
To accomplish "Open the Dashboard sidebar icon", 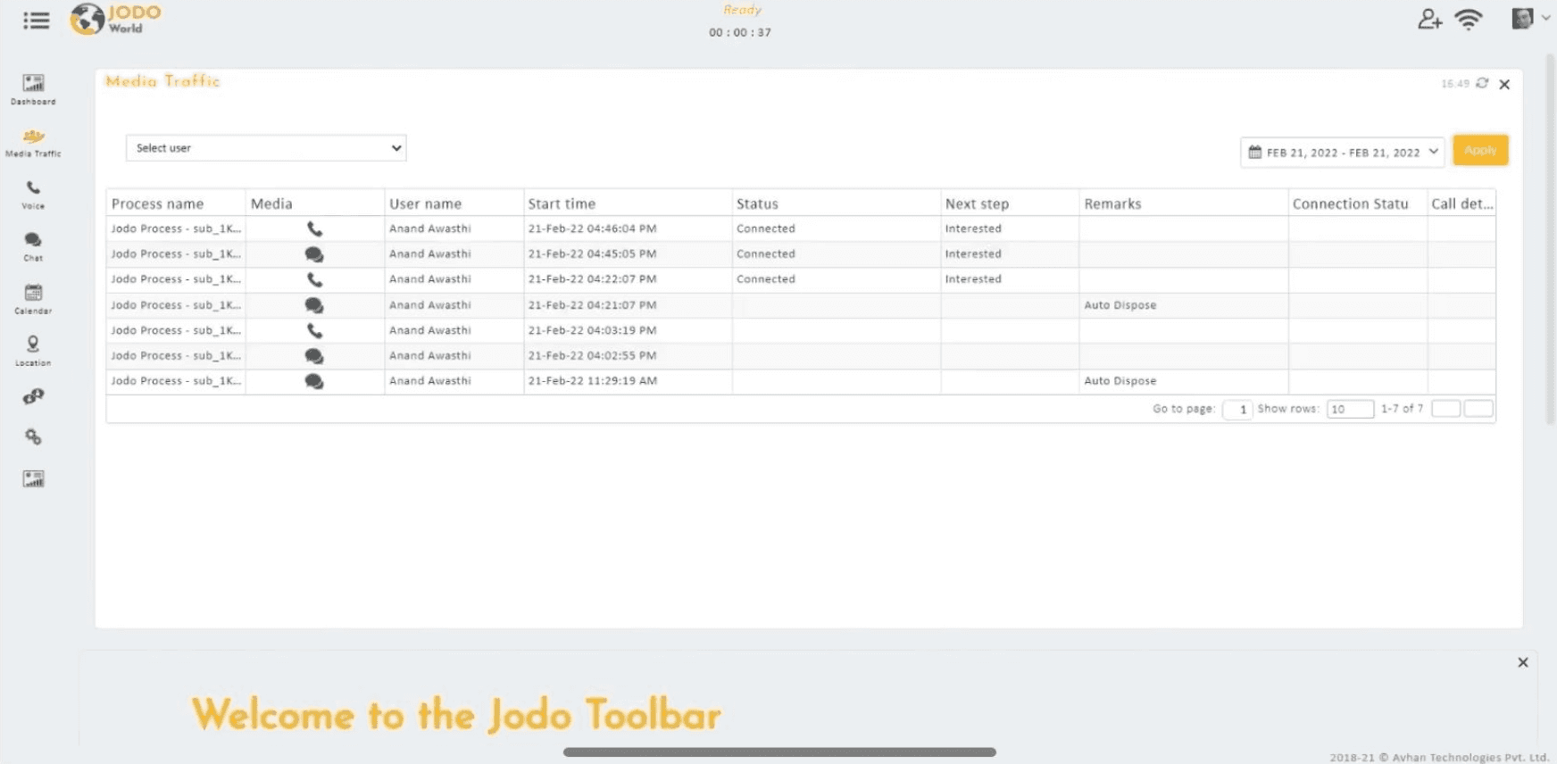I will coord(33,89).
